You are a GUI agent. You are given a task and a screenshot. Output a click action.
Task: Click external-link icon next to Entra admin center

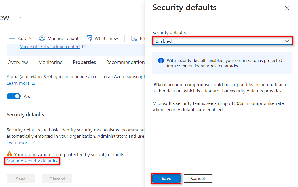pos(84,47)
